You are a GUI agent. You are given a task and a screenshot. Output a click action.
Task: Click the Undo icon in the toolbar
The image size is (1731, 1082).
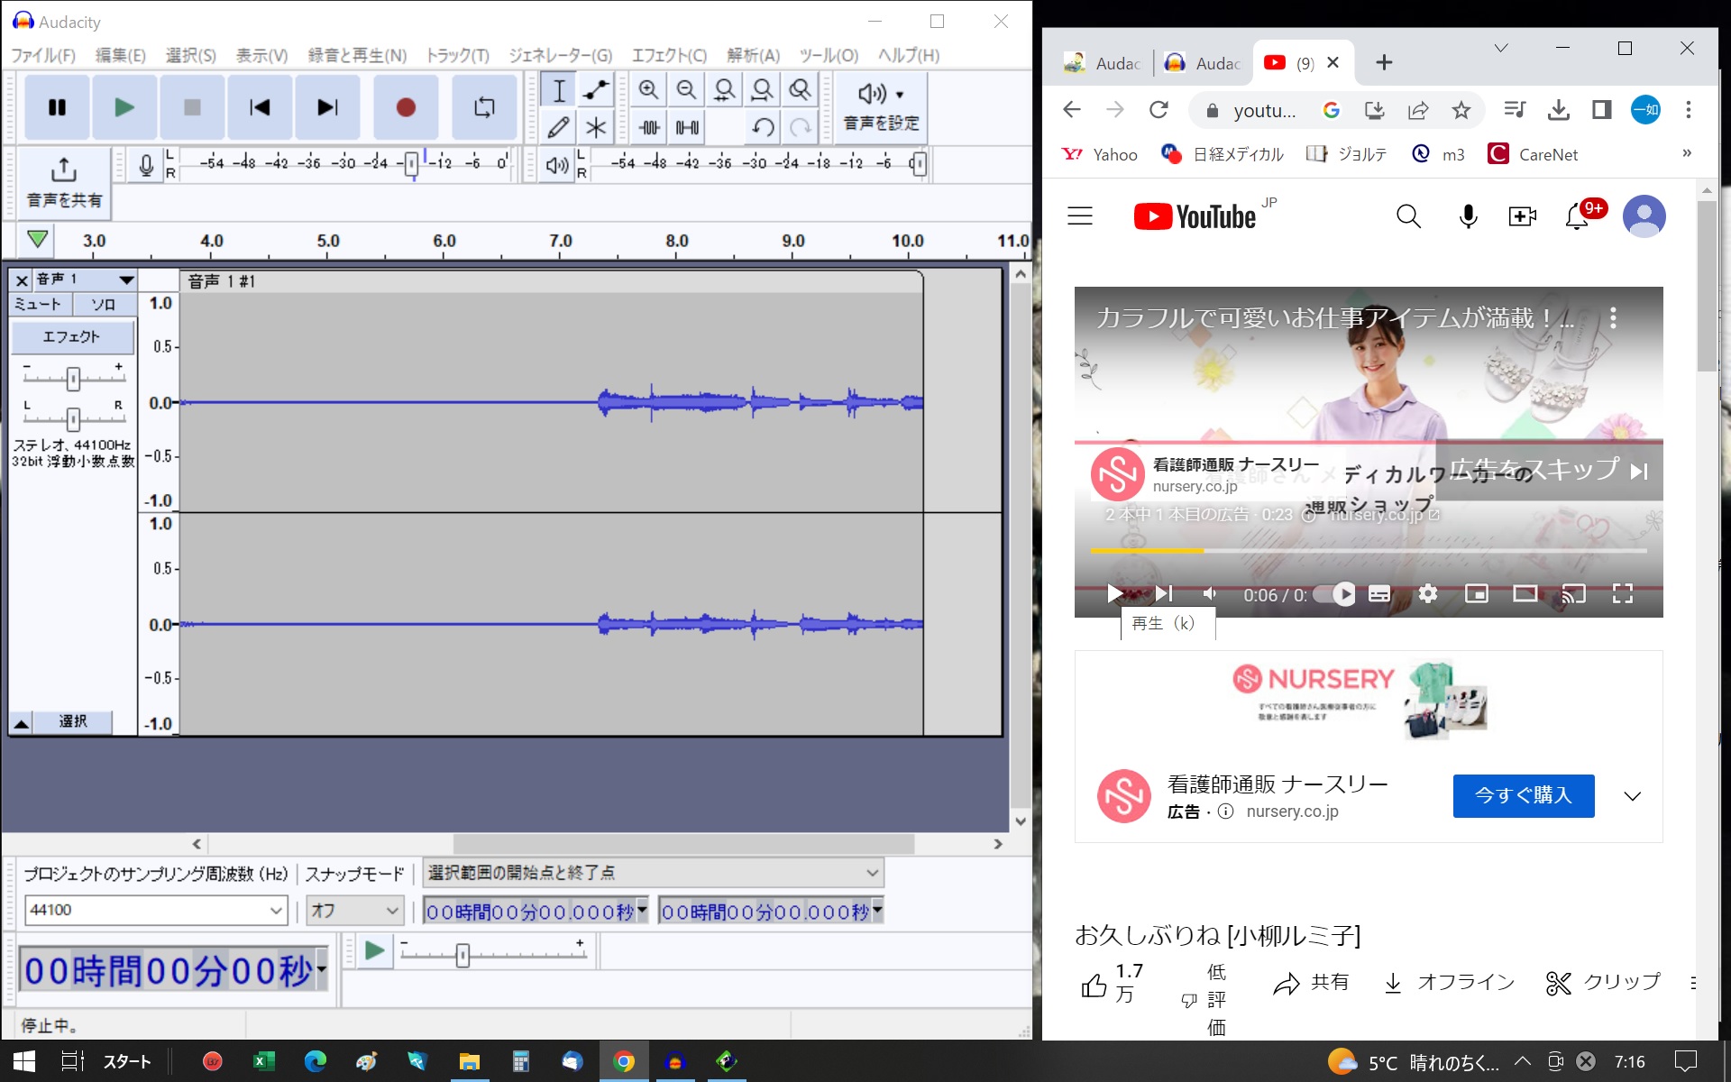pyautogui.click(x=762, y=127)
